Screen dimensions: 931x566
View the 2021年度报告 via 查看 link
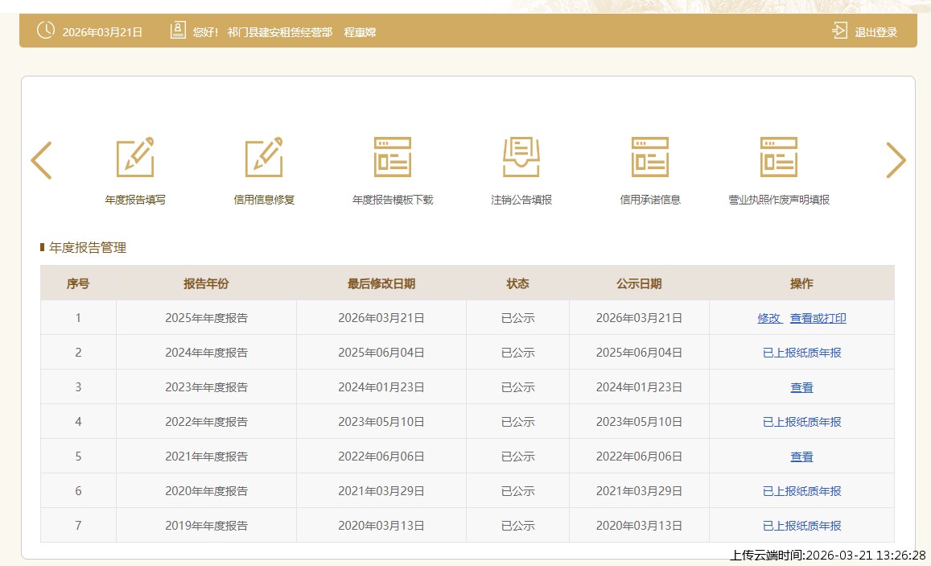(x=801, y=457)
